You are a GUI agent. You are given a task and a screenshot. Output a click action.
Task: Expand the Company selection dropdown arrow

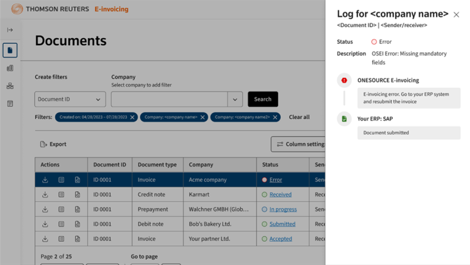tap(235, 99)
